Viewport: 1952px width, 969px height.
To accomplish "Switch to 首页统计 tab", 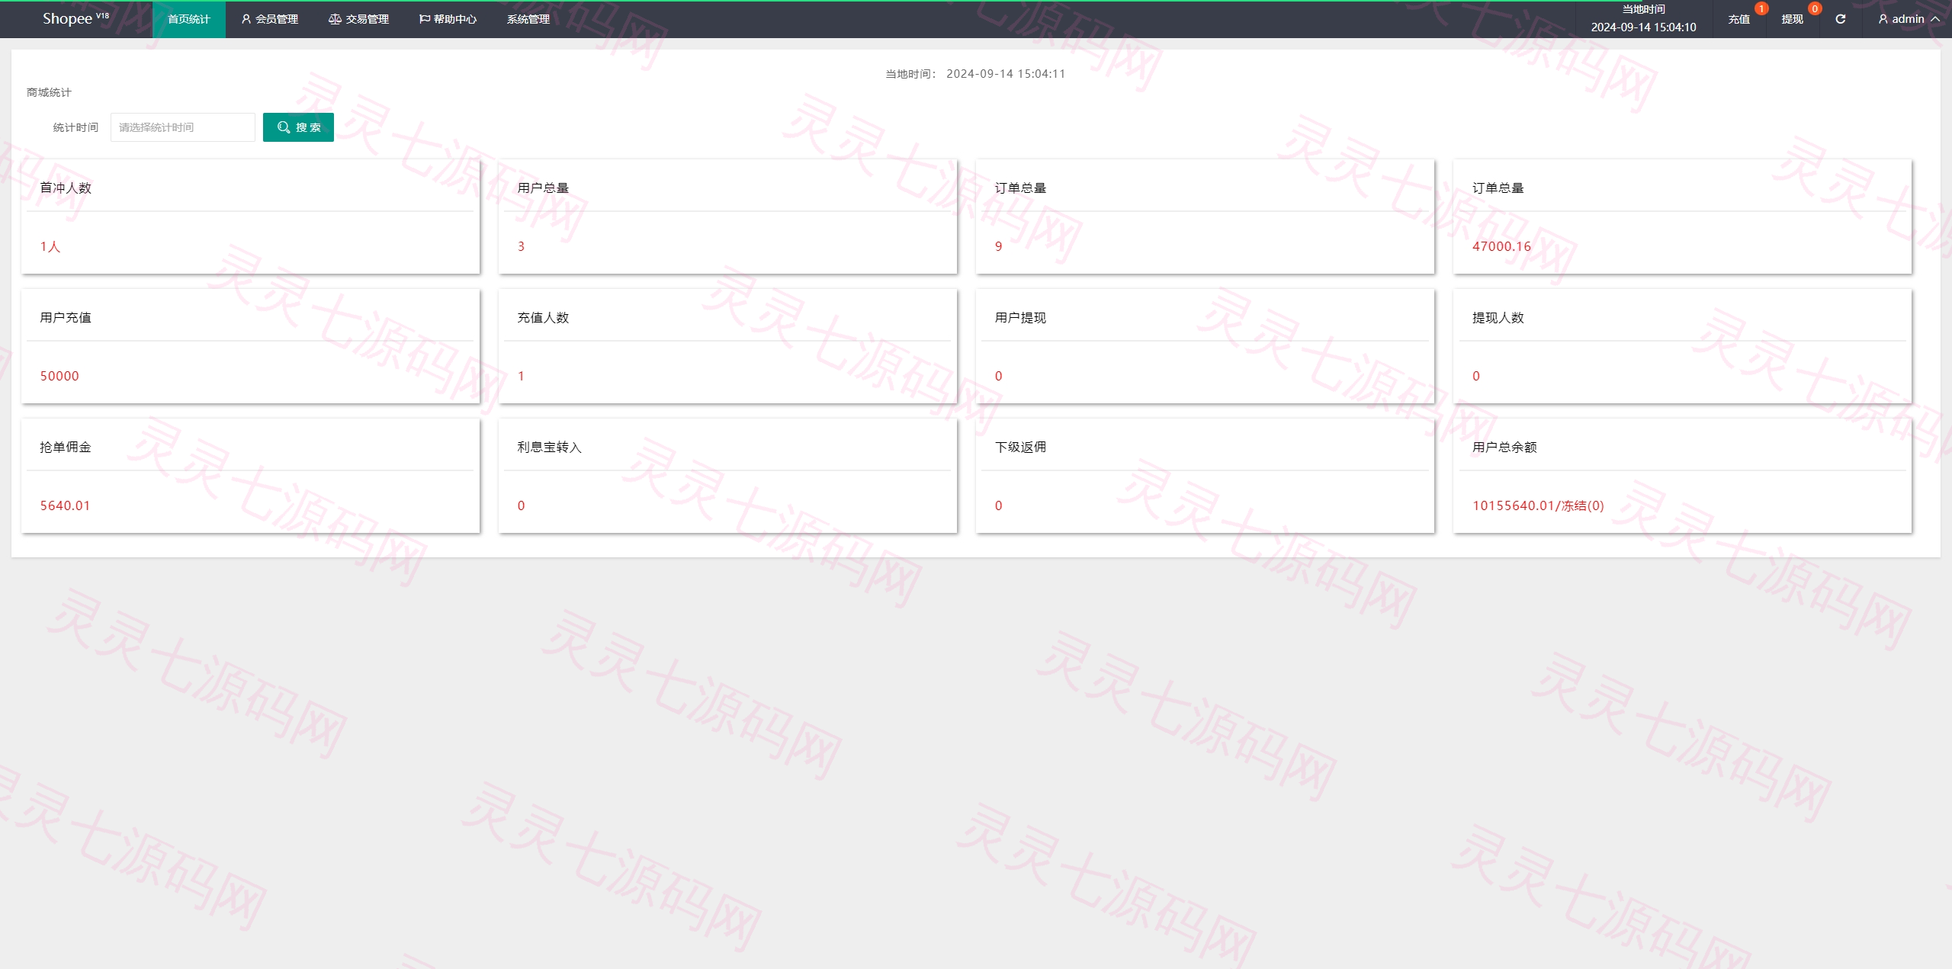I will (x=188, y=19).
